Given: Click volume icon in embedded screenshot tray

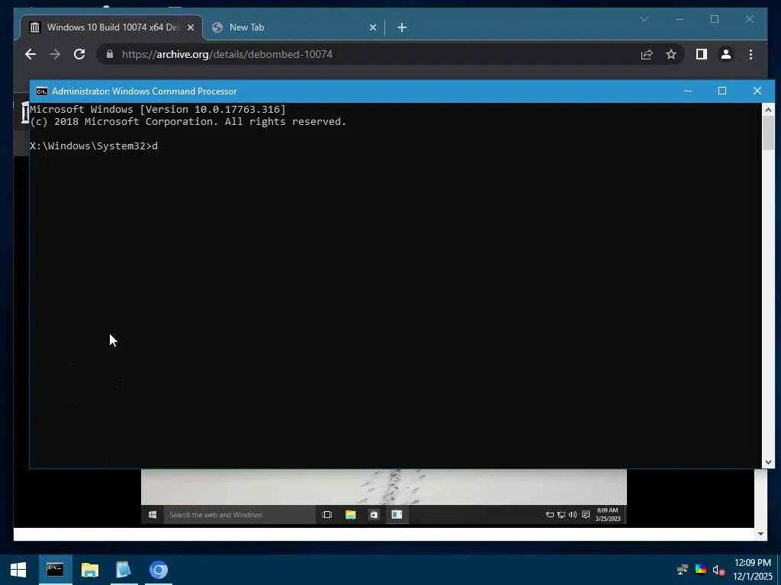Looking at the screenshot, I should (x=573, y=515).
